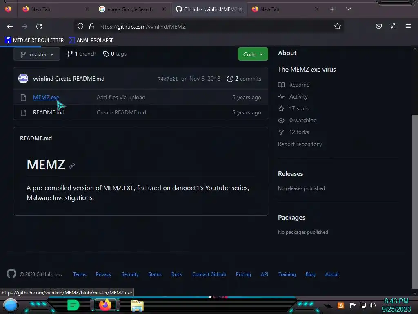This screenshot has height=314, width=418.
Task: Open the Releases heading
Action: [291, 173]
